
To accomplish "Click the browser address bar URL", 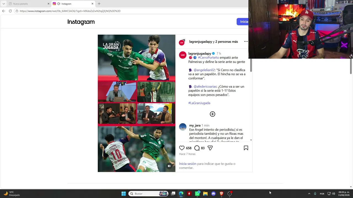I will point(70,11).
